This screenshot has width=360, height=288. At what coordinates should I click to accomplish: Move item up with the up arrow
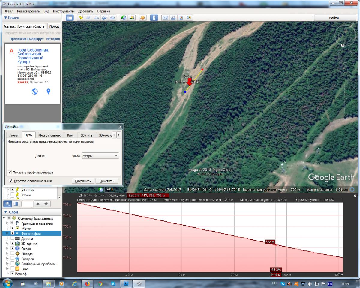(x=38, y=204)
